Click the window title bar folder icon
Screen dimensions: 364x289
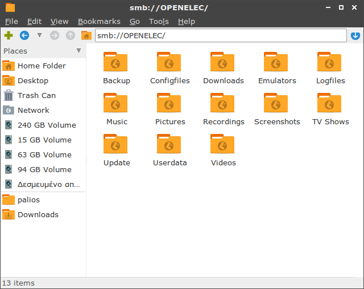[10, 7]
